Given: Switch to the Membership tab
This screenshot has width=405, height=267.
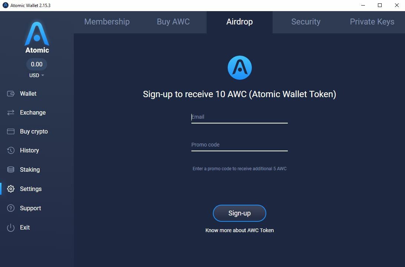Looking at the screenshot, I should point(107,22).
